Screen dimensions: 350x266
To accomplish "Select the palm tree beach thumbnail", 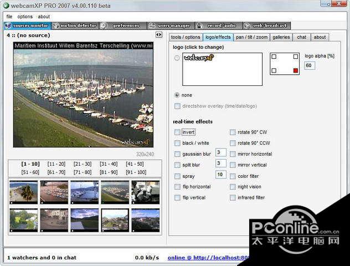I will click(24, 192).
